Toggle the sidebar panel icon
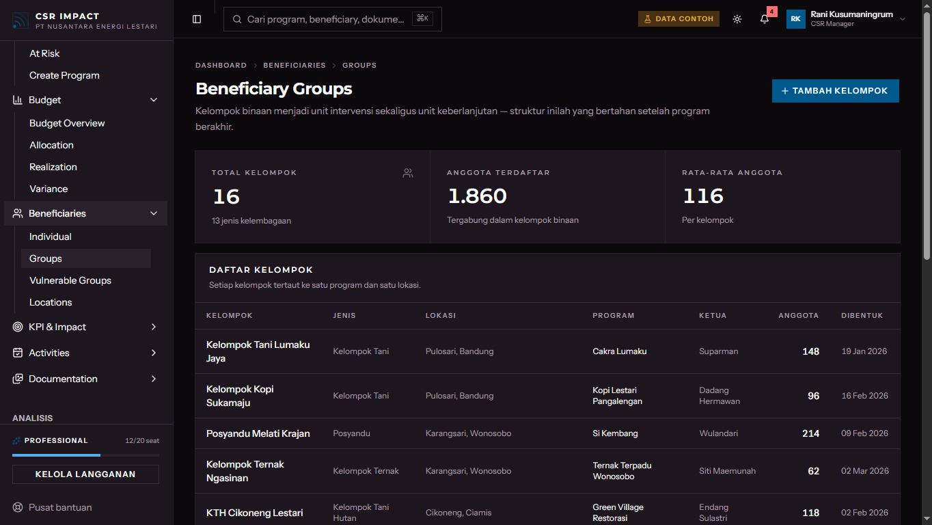The width and height of the screenshot is (932, 525). pos(197,19)
